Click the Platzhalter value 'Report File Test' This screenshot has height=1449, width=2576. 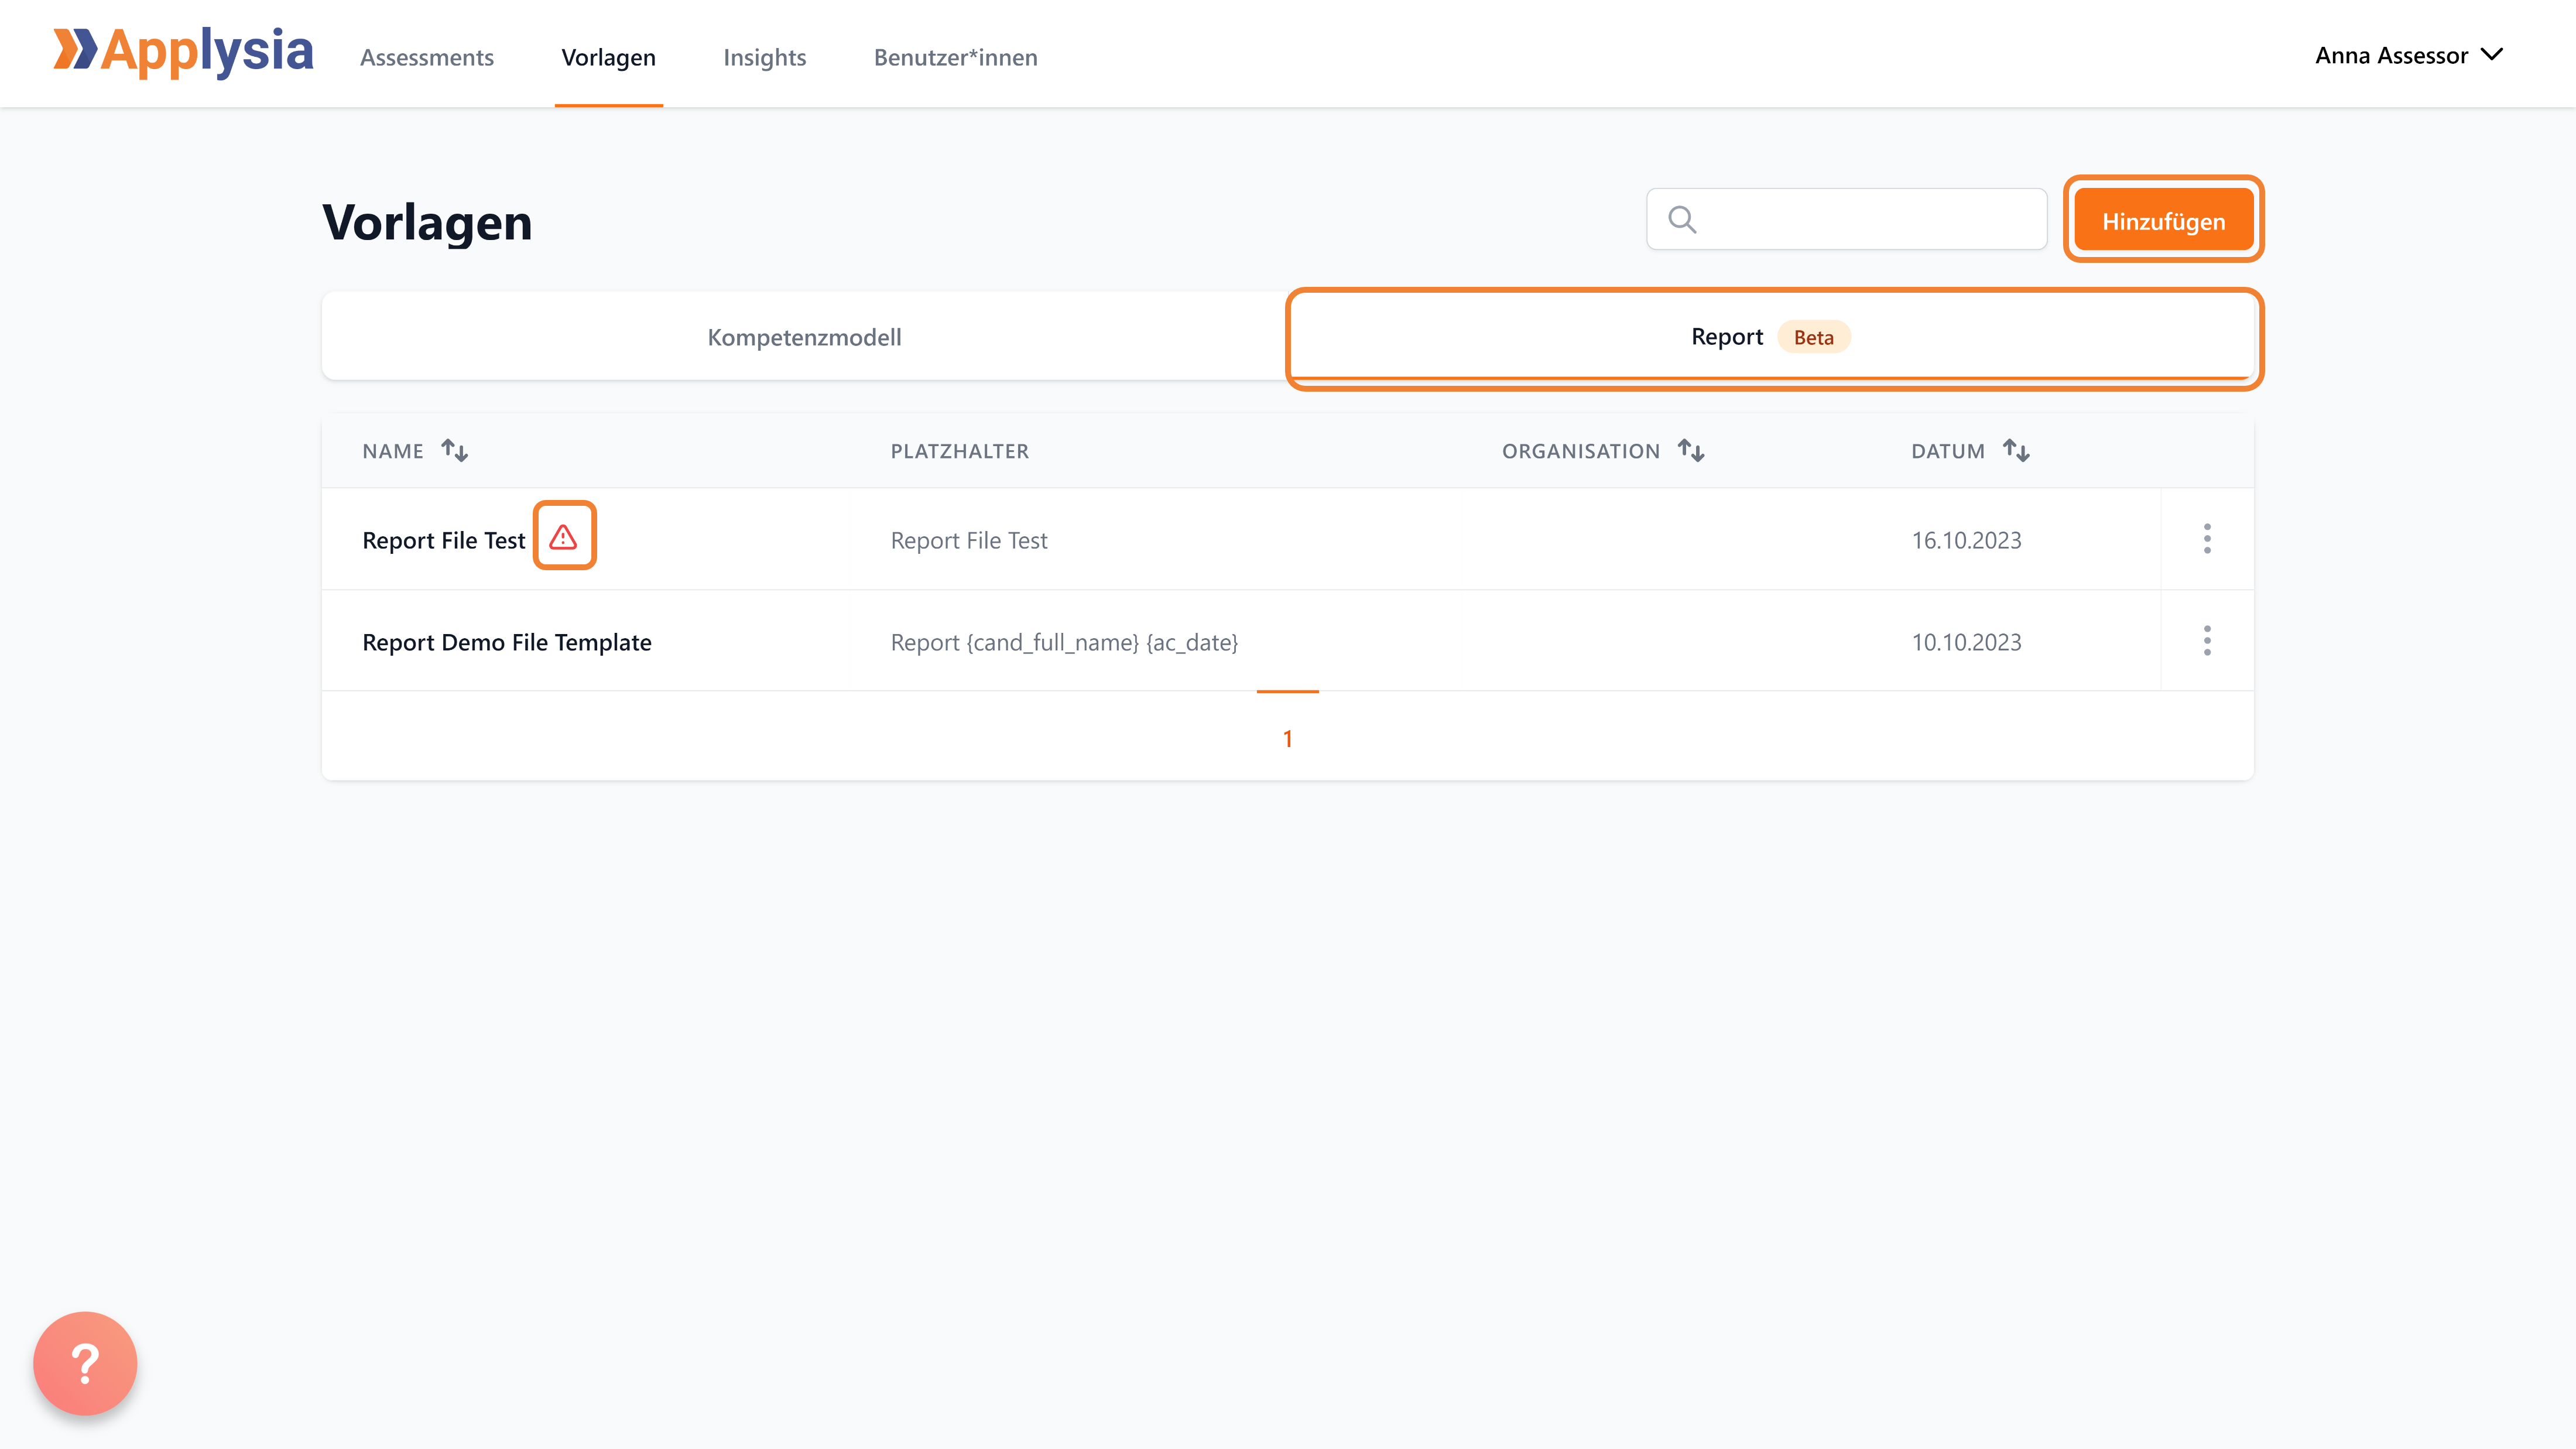tap(968, 540)
